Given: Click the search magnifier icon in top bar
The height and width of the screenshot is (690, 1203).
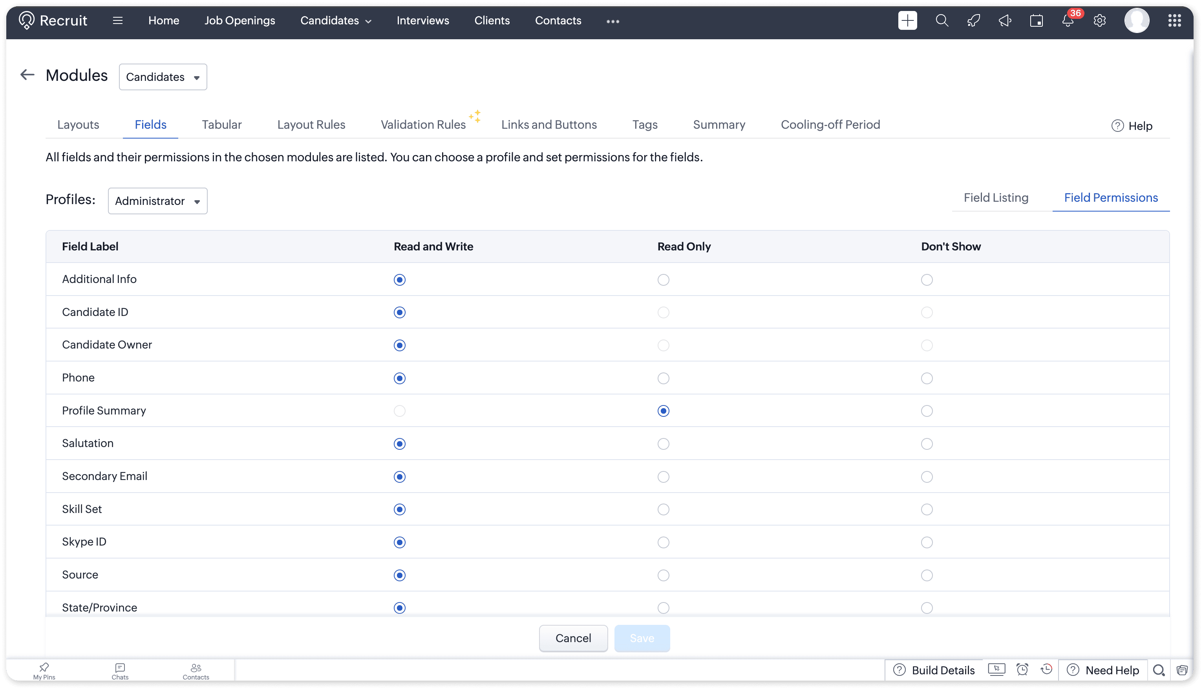Looking at the screenshot, I should (x=942, y=21).
